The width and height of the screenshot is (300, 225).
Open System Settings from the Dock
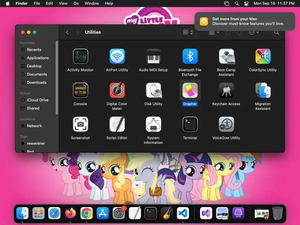[119, 213]
